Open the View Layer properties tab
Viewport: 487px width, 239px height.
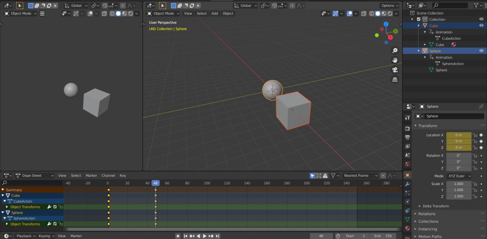(x=407, y=146)
